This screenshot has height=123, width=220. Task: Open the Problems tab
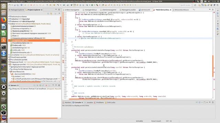click(x=99, y=102)
